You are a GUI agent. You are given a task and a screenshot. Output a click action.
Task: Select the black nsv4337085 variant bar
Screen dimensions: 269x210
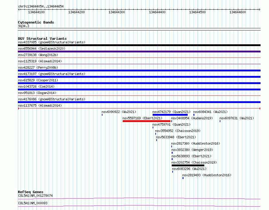[x=139, y=45]
